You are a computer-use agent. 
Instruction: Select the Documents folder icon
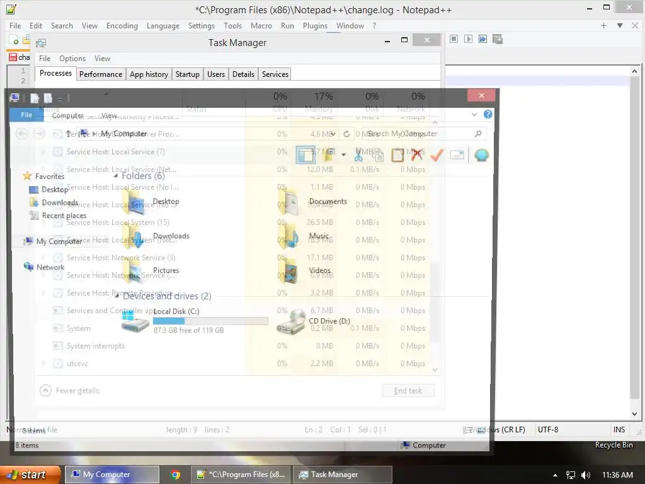(x=288, y=202)
